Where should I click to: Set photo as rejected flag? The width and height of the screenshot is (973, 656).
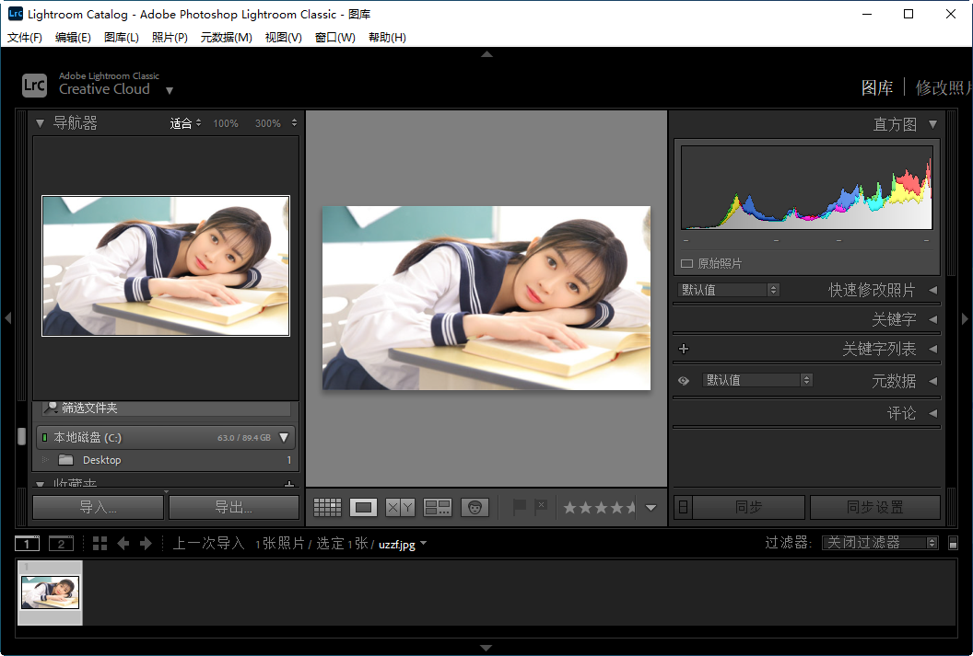(x=540, y=505)
